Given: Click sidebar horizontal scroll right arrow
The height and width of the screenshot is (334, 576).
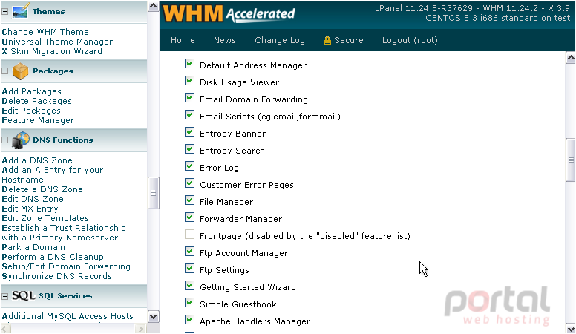Looking at the screenshot, I should [140, 329].
